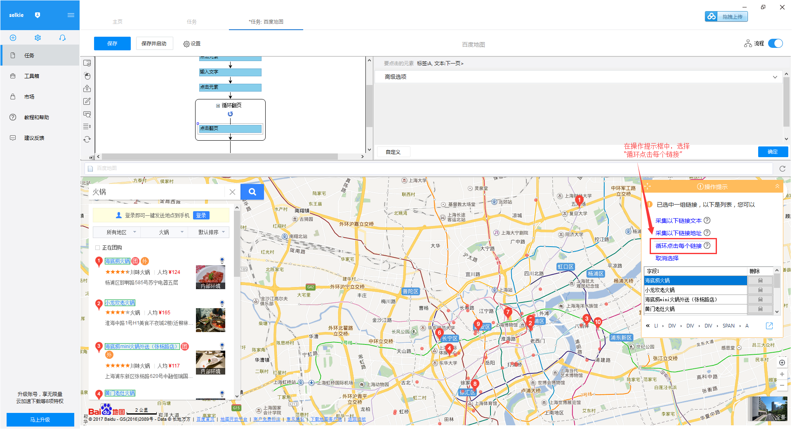Click the double-left arrow in element path
The image size is (792, 429).
pos(648,326)
